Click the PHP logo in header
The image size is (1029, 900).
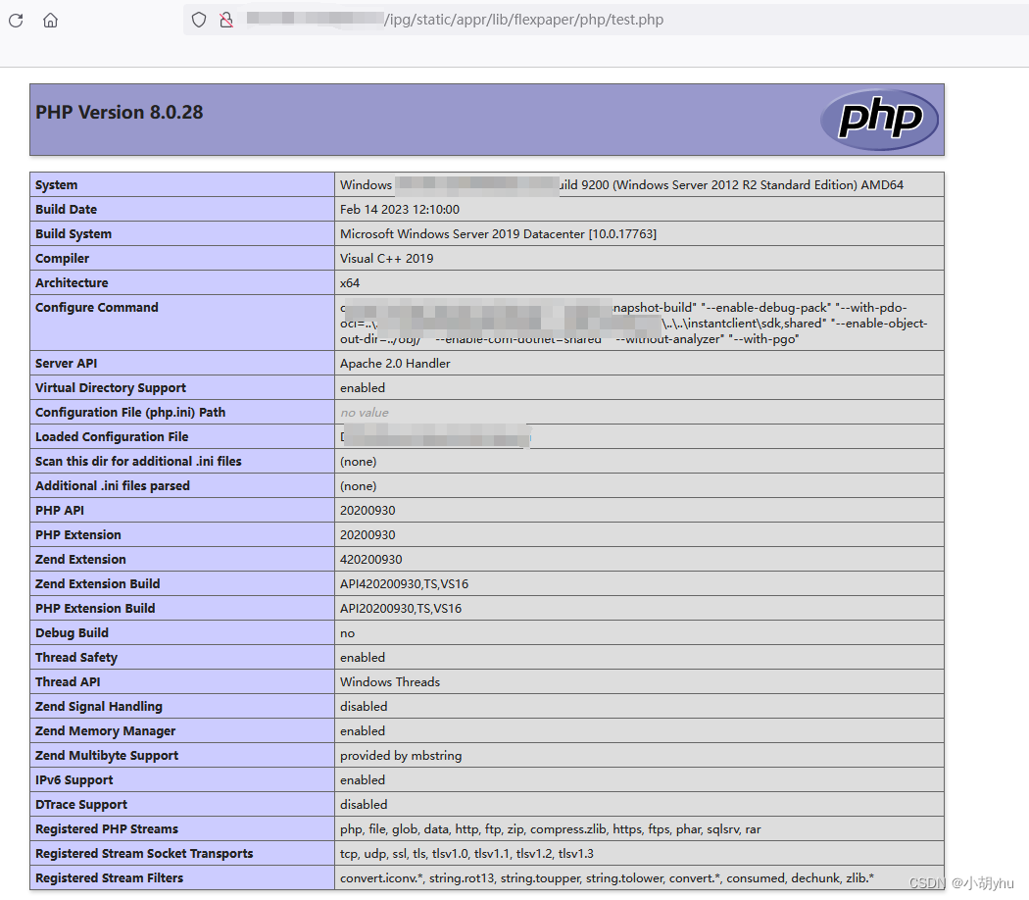(879, 120)
